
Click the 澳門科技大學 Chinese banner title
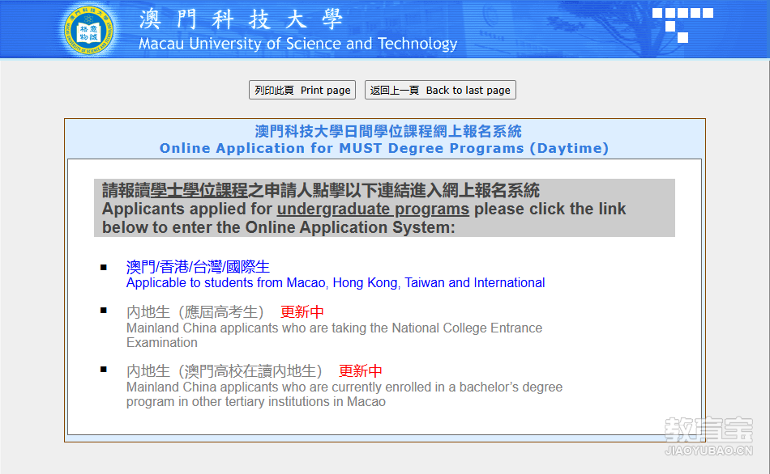(x=241, y=19)
